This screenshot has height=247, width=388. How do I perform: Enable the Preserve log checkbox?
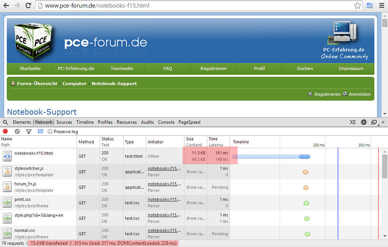[x=50, y=131]
